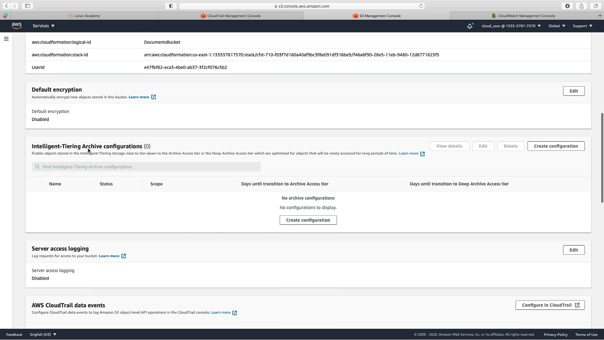Click the search magnifier in archive configurations filter
The image size is (604, 340).
pyautogui.click(x=38, y=167)
